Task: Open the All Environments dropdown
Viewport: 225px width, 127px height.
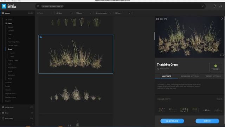Action: [x=103, y=13]
